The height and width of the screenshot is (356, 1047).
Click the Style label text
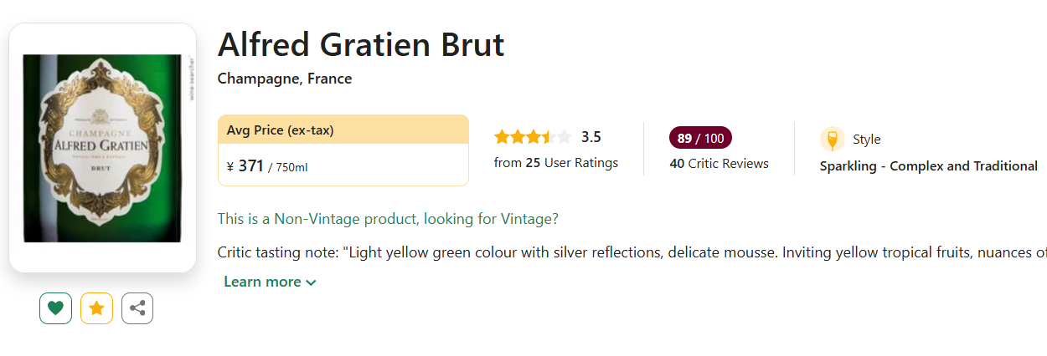pyautogui.click(x=867, y=140)
